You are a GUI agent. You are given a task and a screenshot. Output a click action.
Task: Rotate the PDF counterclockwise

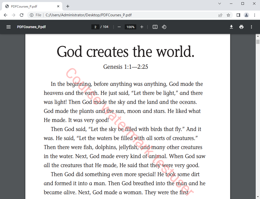point(164,27)
